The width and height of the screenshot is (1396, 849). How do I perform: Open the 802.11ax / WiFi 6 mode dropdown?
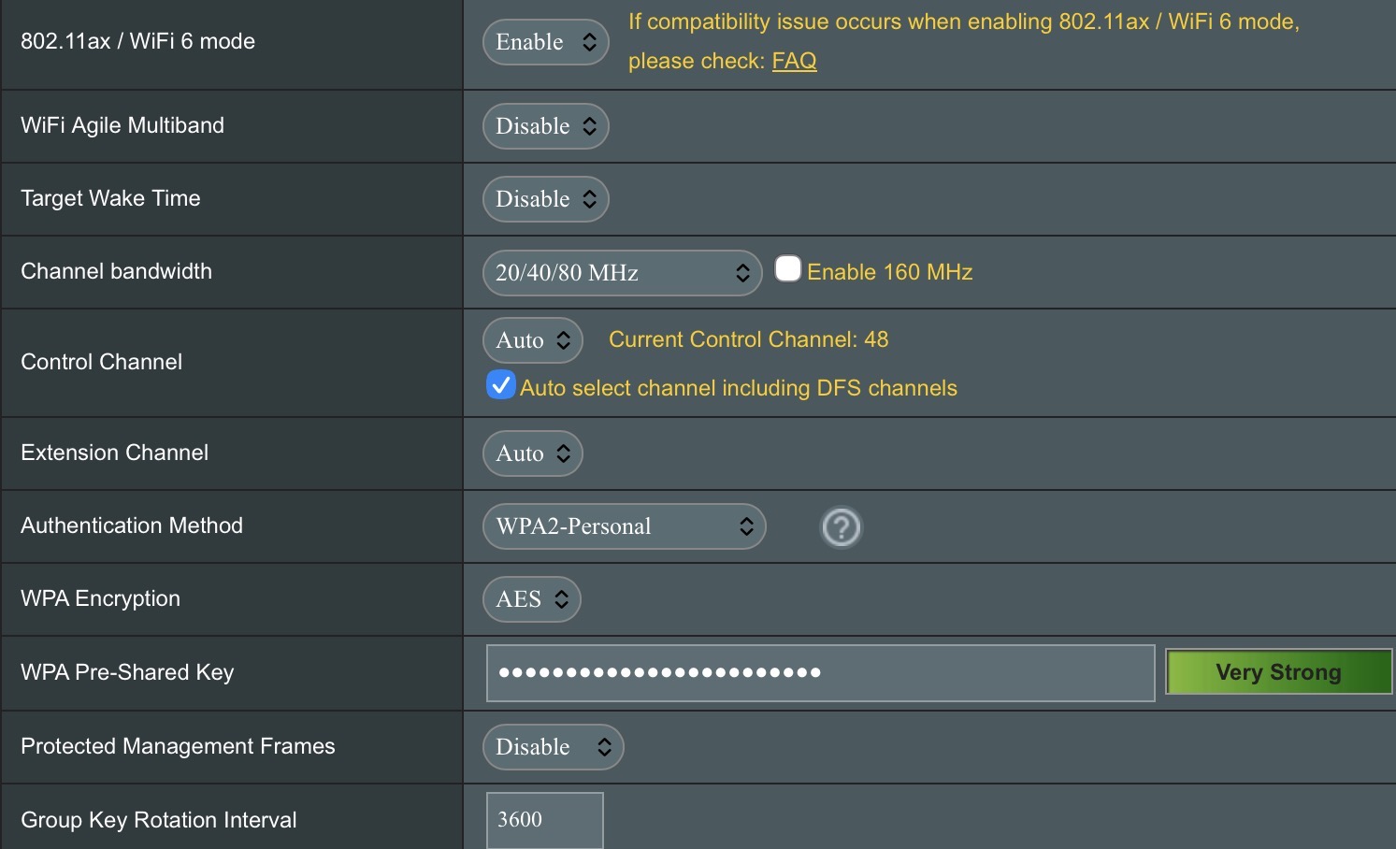tap(546, 42)
